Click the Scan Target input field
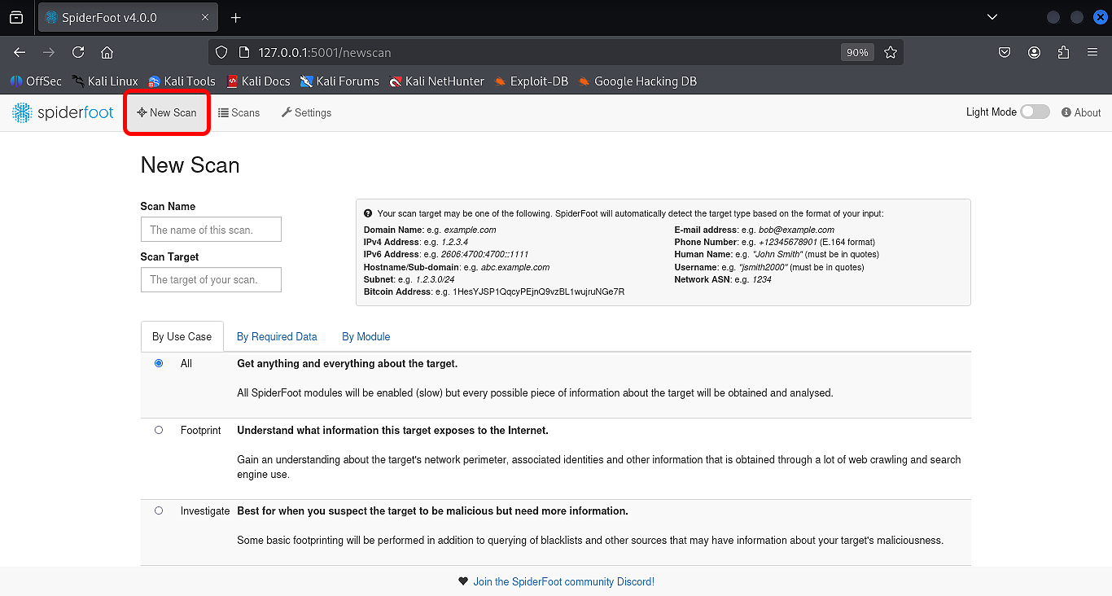Viewport: 1112px width, 596px height. pyautogui.click(x=211, y=279)
